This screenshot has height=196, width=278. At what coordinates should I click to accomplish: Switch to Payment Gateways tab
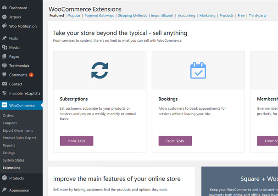coord(99,16)
